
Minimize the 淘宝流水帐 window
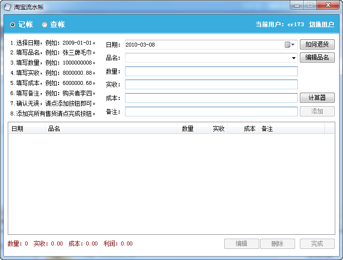pos(297,5)
